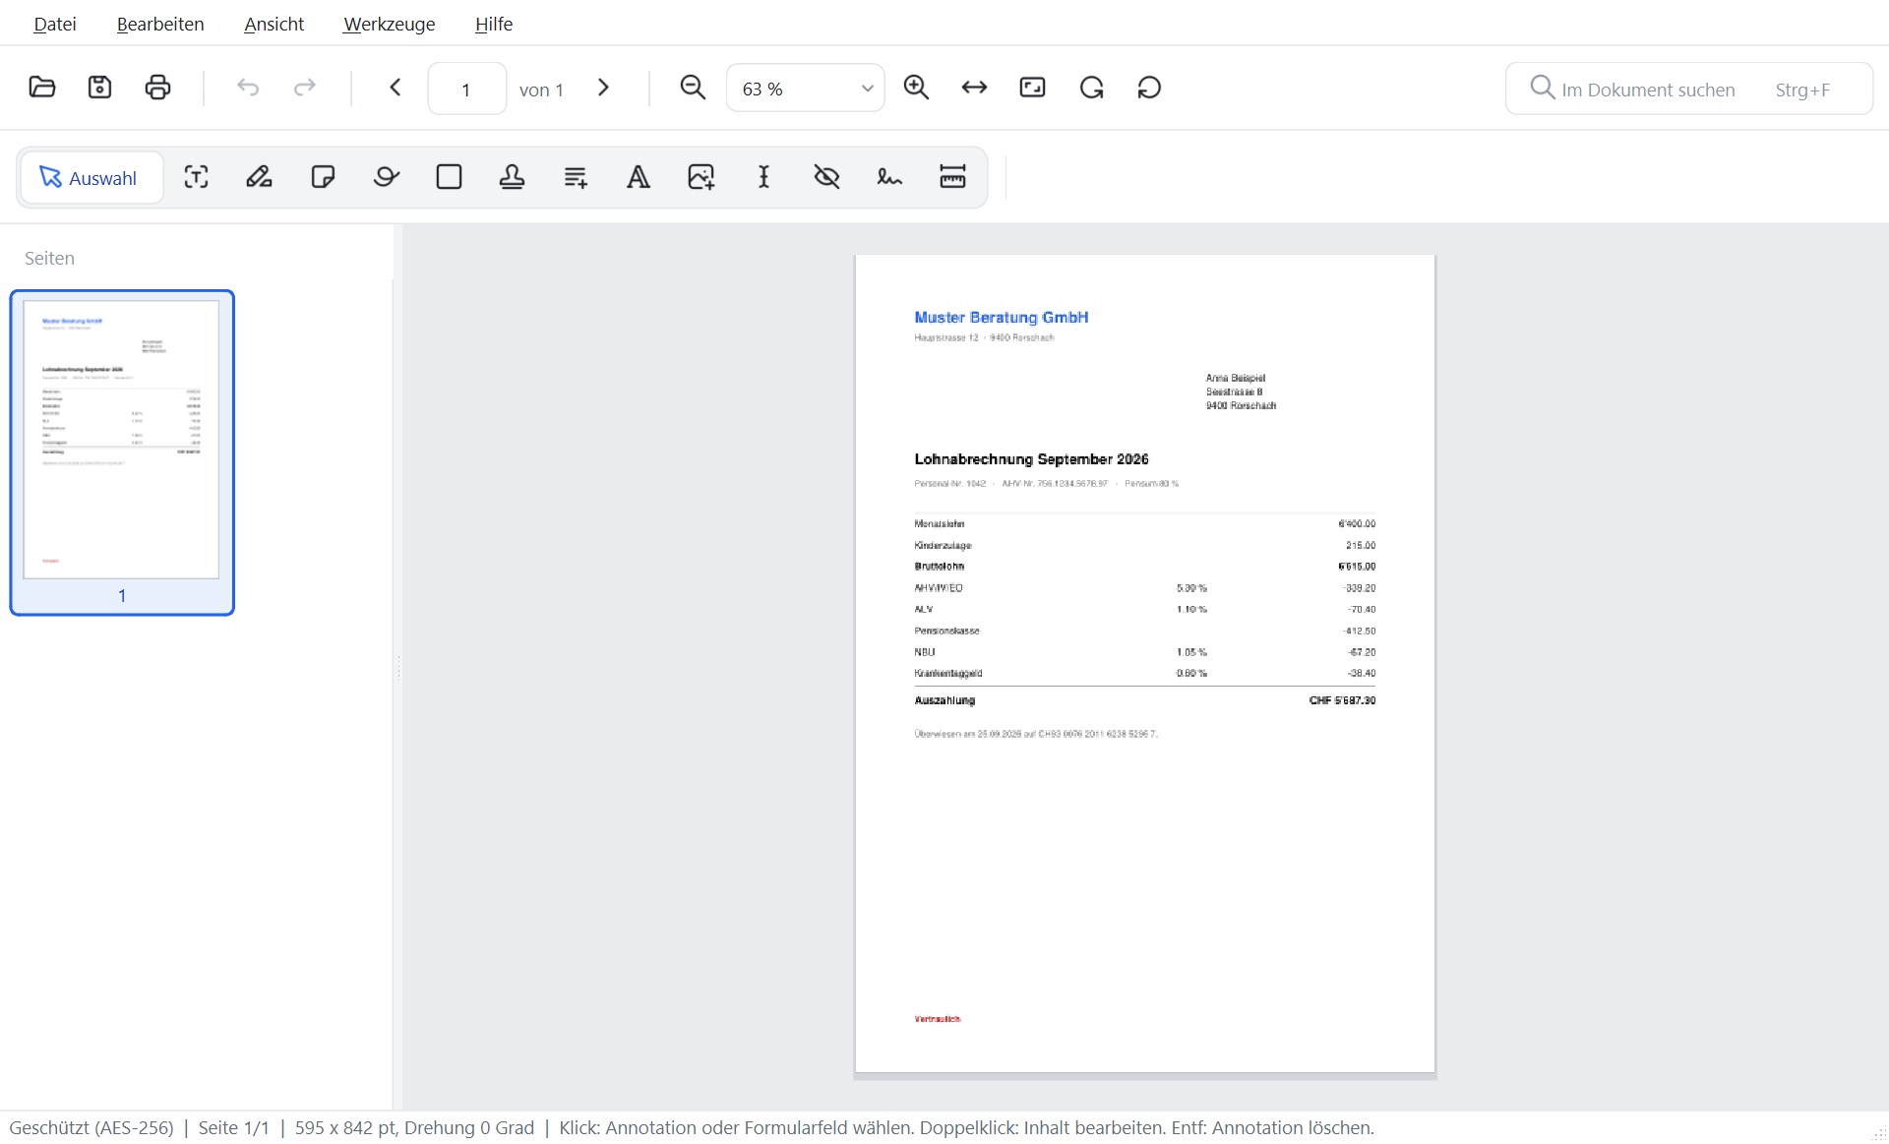
Task: Fit page to width
Action: click(974, 88)
